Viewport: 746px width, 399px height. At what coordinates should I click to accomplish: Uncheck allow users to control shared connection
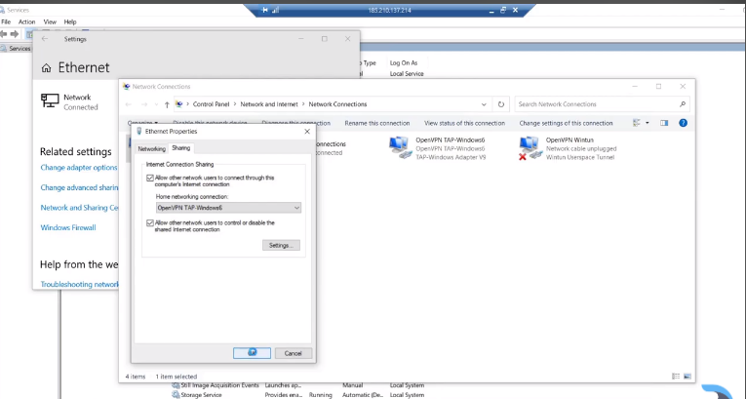(x=150, y=222)
